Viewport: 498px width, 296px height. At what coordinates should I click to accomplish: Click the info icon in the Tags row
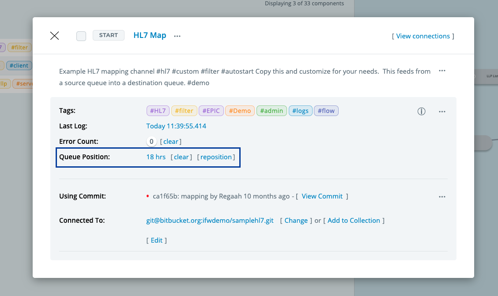click(x=421, y=111)
